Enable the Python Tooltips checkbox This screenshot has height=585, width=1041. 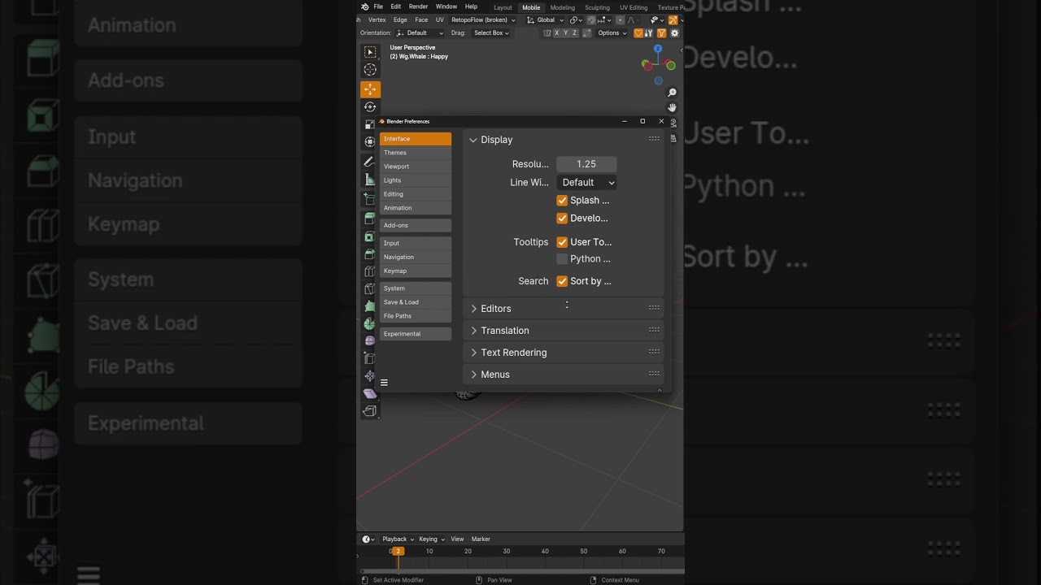(x=562, y=259)
